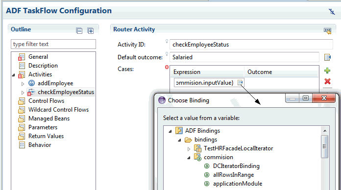Select applicationModule in binding tree
The width and height of the screenshot is (341, 190).
[238, 184]
